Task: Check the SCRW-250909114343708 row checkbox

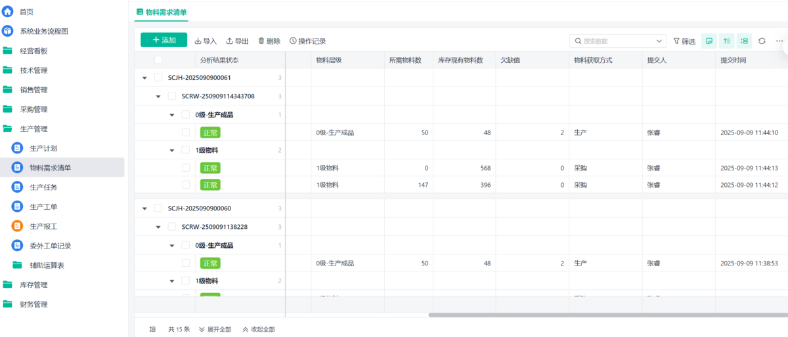Action: 172,96
